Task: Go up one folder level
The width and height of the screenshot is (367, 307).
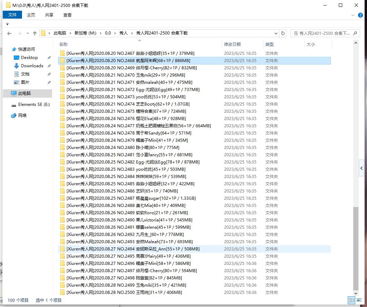Action: coord(35,33)
